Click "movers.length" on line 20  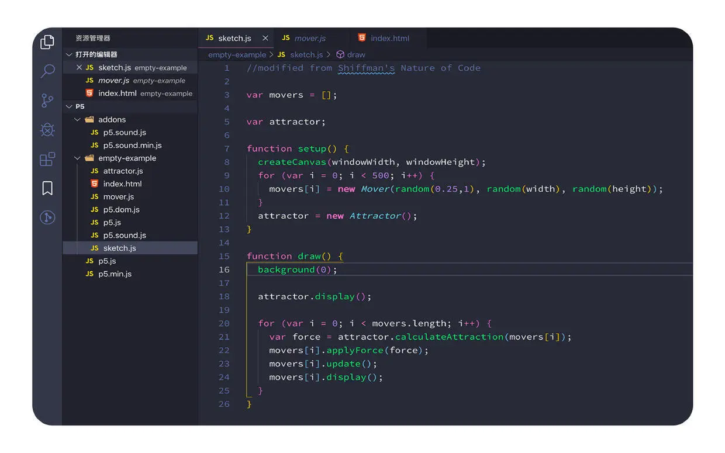[x=409, y=323]
